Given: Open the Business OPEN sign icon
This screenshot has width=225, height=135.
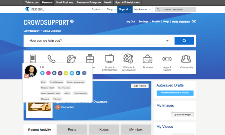Looking at the screenshot, I should point(147,59).
